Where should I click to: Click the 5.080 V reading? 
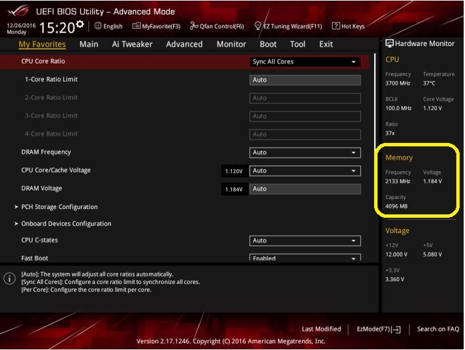pos(432,254)
